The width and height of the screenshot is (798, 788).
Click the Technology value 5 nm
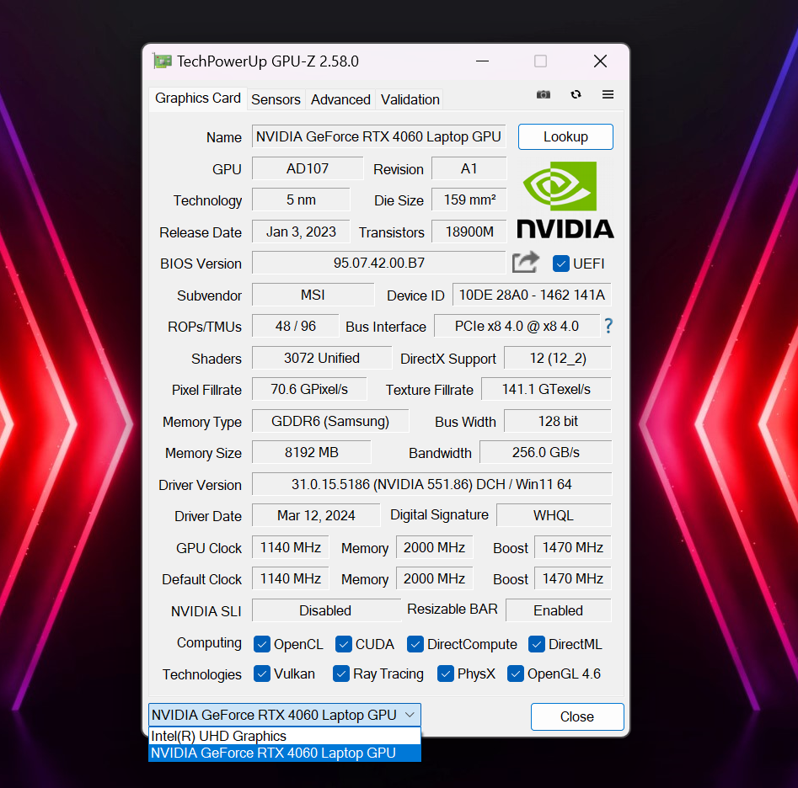[x=301, y=200]
